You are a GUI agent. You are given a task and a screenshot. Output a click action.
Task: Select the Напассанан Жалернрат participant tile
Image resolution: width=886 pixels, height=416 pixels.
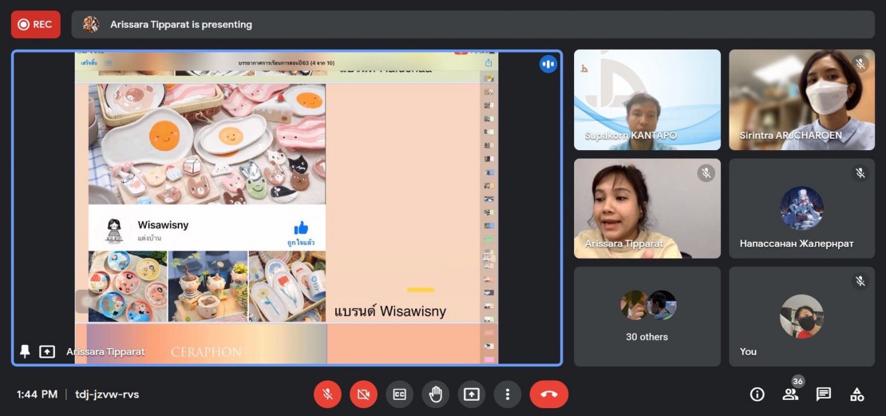click(x=802, y=208)
